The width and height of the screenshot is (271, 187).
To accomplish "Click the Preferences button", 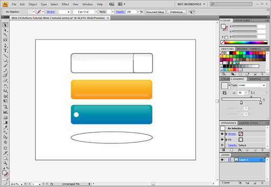I will coord(176,12).
